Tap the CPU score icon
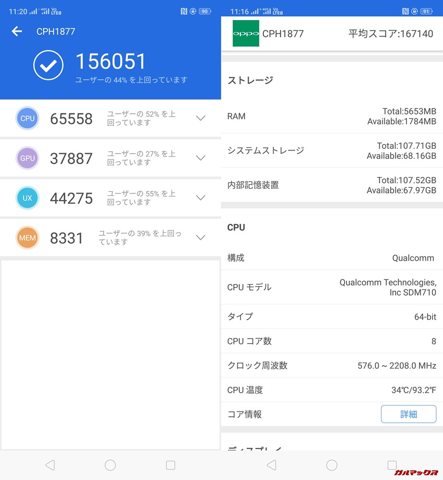Viewport: 443px width, 480px height. point(27,118)
